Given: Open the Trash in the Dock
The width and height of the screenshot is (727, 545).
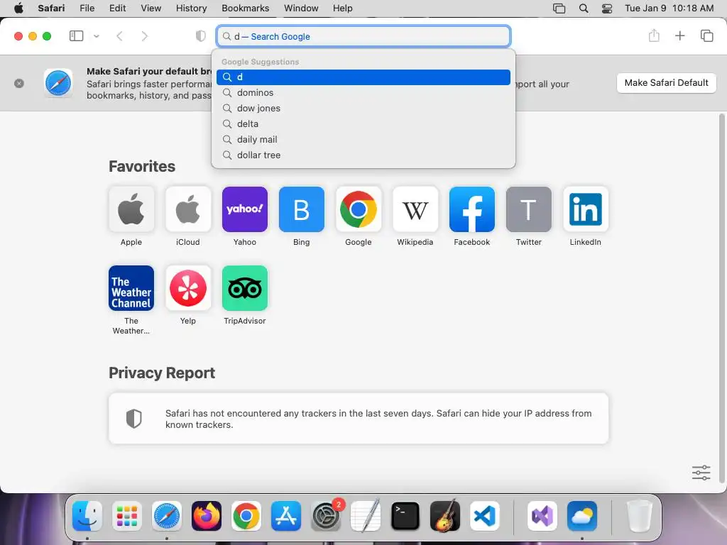Looking at the screenshot, I should click(x=640, y=516).
